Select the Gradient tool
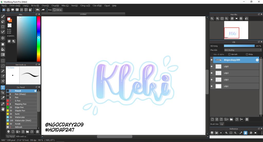 (x=3, y=55)
